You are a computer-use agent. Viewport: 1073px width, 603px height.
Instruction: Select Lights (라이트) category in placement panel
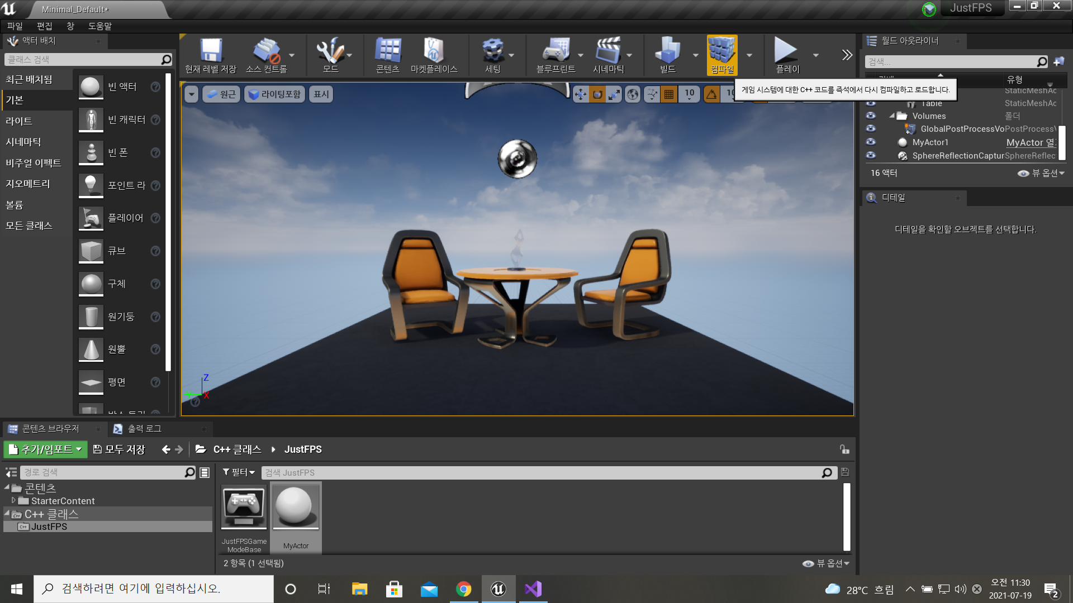pos(19,121)
